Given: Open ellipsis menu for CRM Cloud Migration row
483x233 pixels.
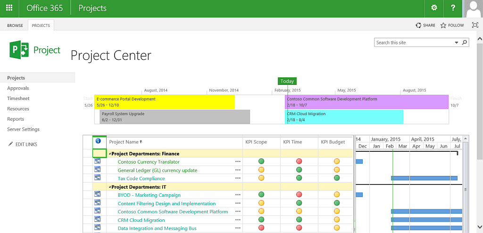Looking at the screenshot, I should click(238, 220).
